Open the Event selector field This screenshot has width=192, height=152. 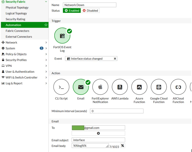[91, 59]
